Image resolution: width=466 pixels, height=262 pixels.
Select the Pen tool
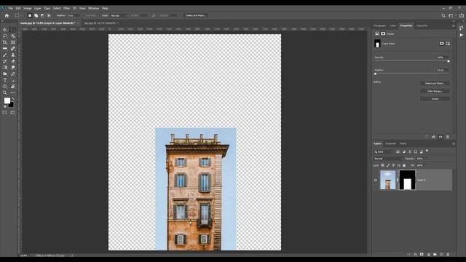[13, 74]
